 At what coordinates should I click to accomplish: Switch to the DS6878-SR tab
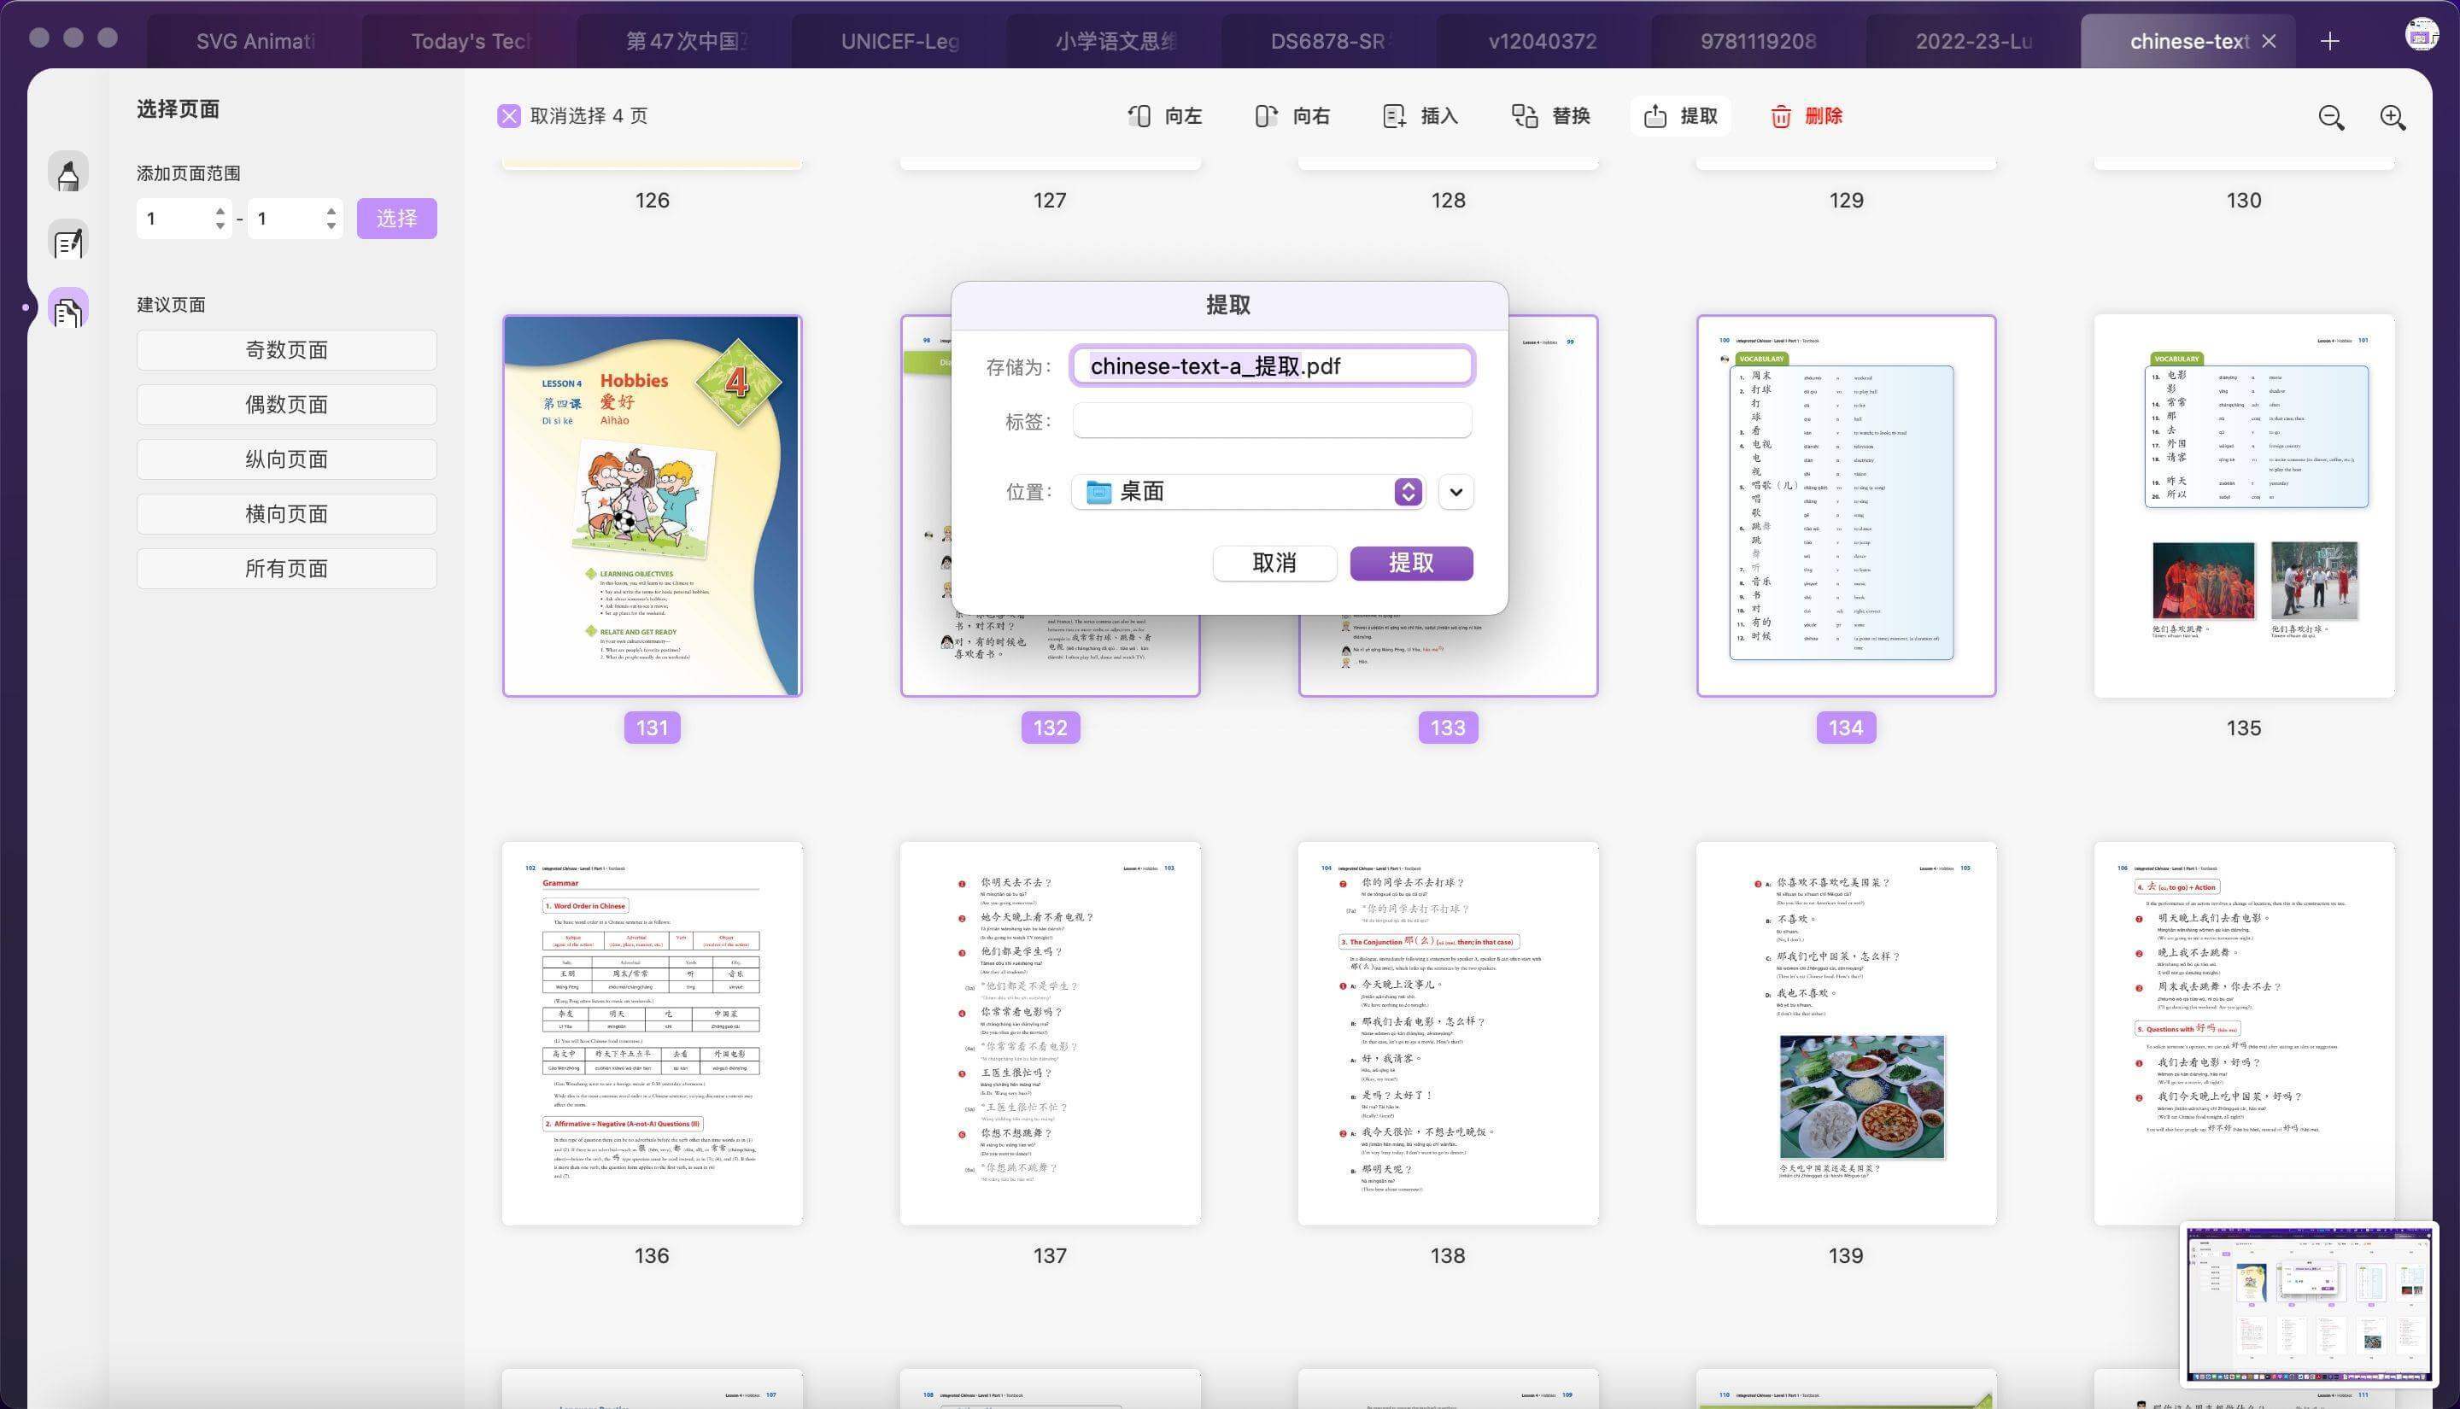click(1330, 41)
